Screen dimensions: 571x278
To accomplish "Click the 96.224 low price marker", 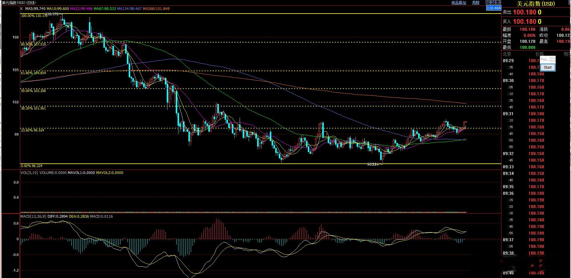I will (x=373, y=164).
